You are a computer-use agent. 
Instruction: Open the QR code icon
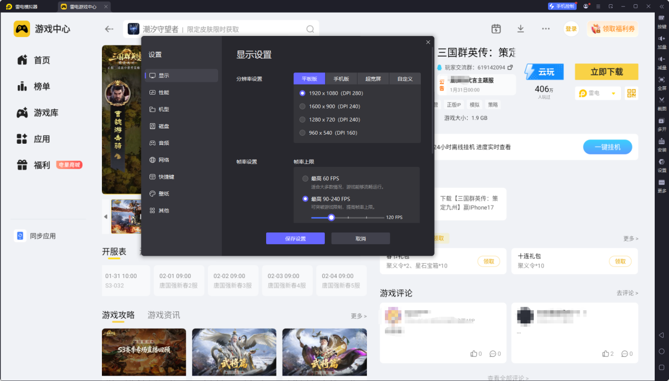pos(631,94)
